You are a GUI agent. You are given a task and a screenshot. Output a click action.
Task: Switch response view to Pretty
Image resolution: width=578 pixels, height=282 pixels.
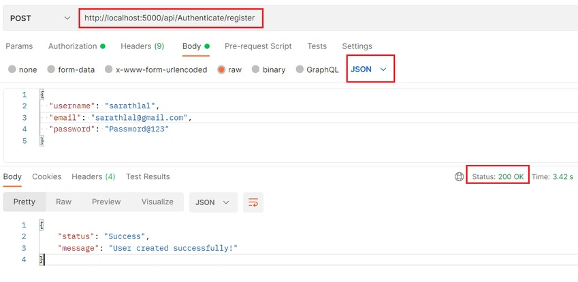tap(25, 202)
